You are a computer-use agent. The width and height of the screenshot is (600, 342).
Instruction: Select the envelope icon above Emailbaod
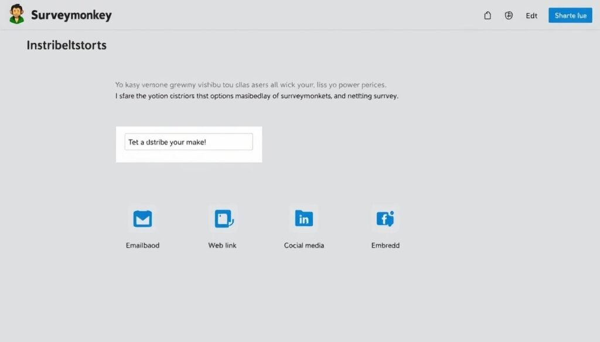[142, 219]
